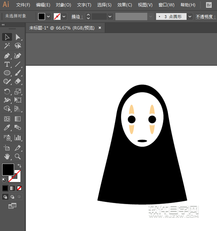Screen dimensions: 217x231
Task: Set paint mode to Gradient
Action: tap(12, 188)
